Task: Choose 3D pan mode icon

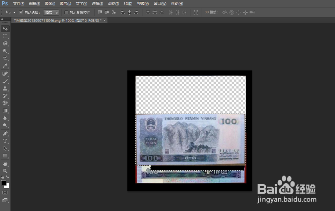Action: pos(239,12)
